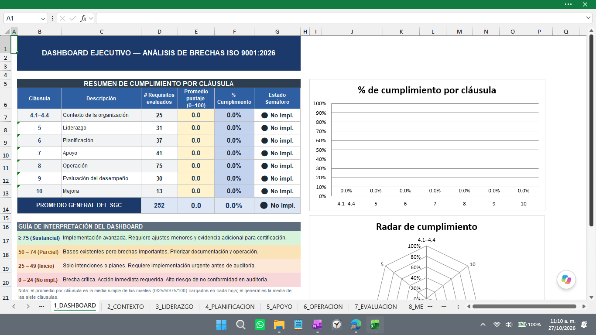596x335 pixels.
Task: Switch to the 6_OPERACION sheet
Action: [x=323, y=307]
